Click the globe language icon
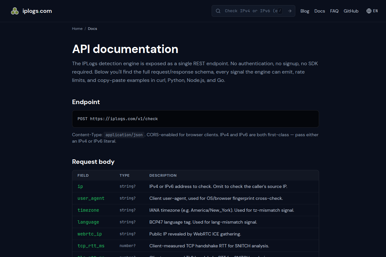Viewport: 386px width, 257px height. [369, 11]
